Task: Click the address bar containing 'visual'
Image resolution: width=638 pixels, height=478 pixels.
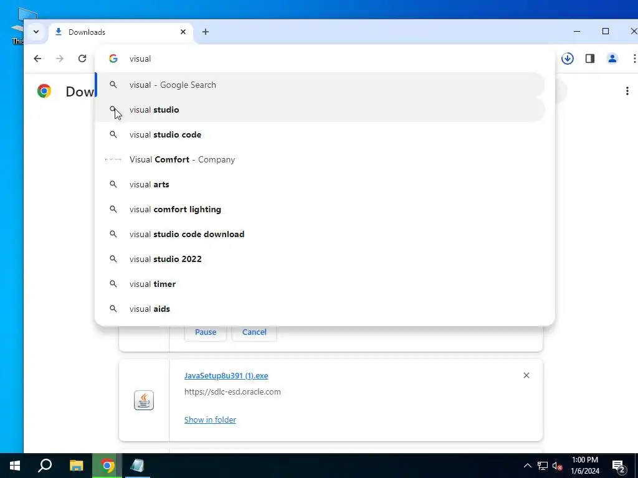Action: click(325, 59)
